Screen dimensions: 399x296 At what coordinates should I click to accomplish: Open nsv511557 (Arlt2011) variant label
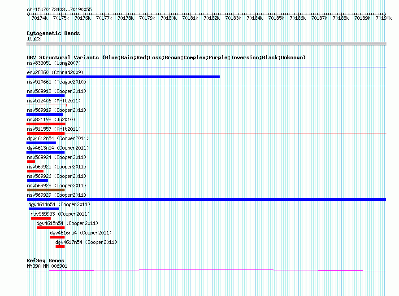[x=54, y=129]
